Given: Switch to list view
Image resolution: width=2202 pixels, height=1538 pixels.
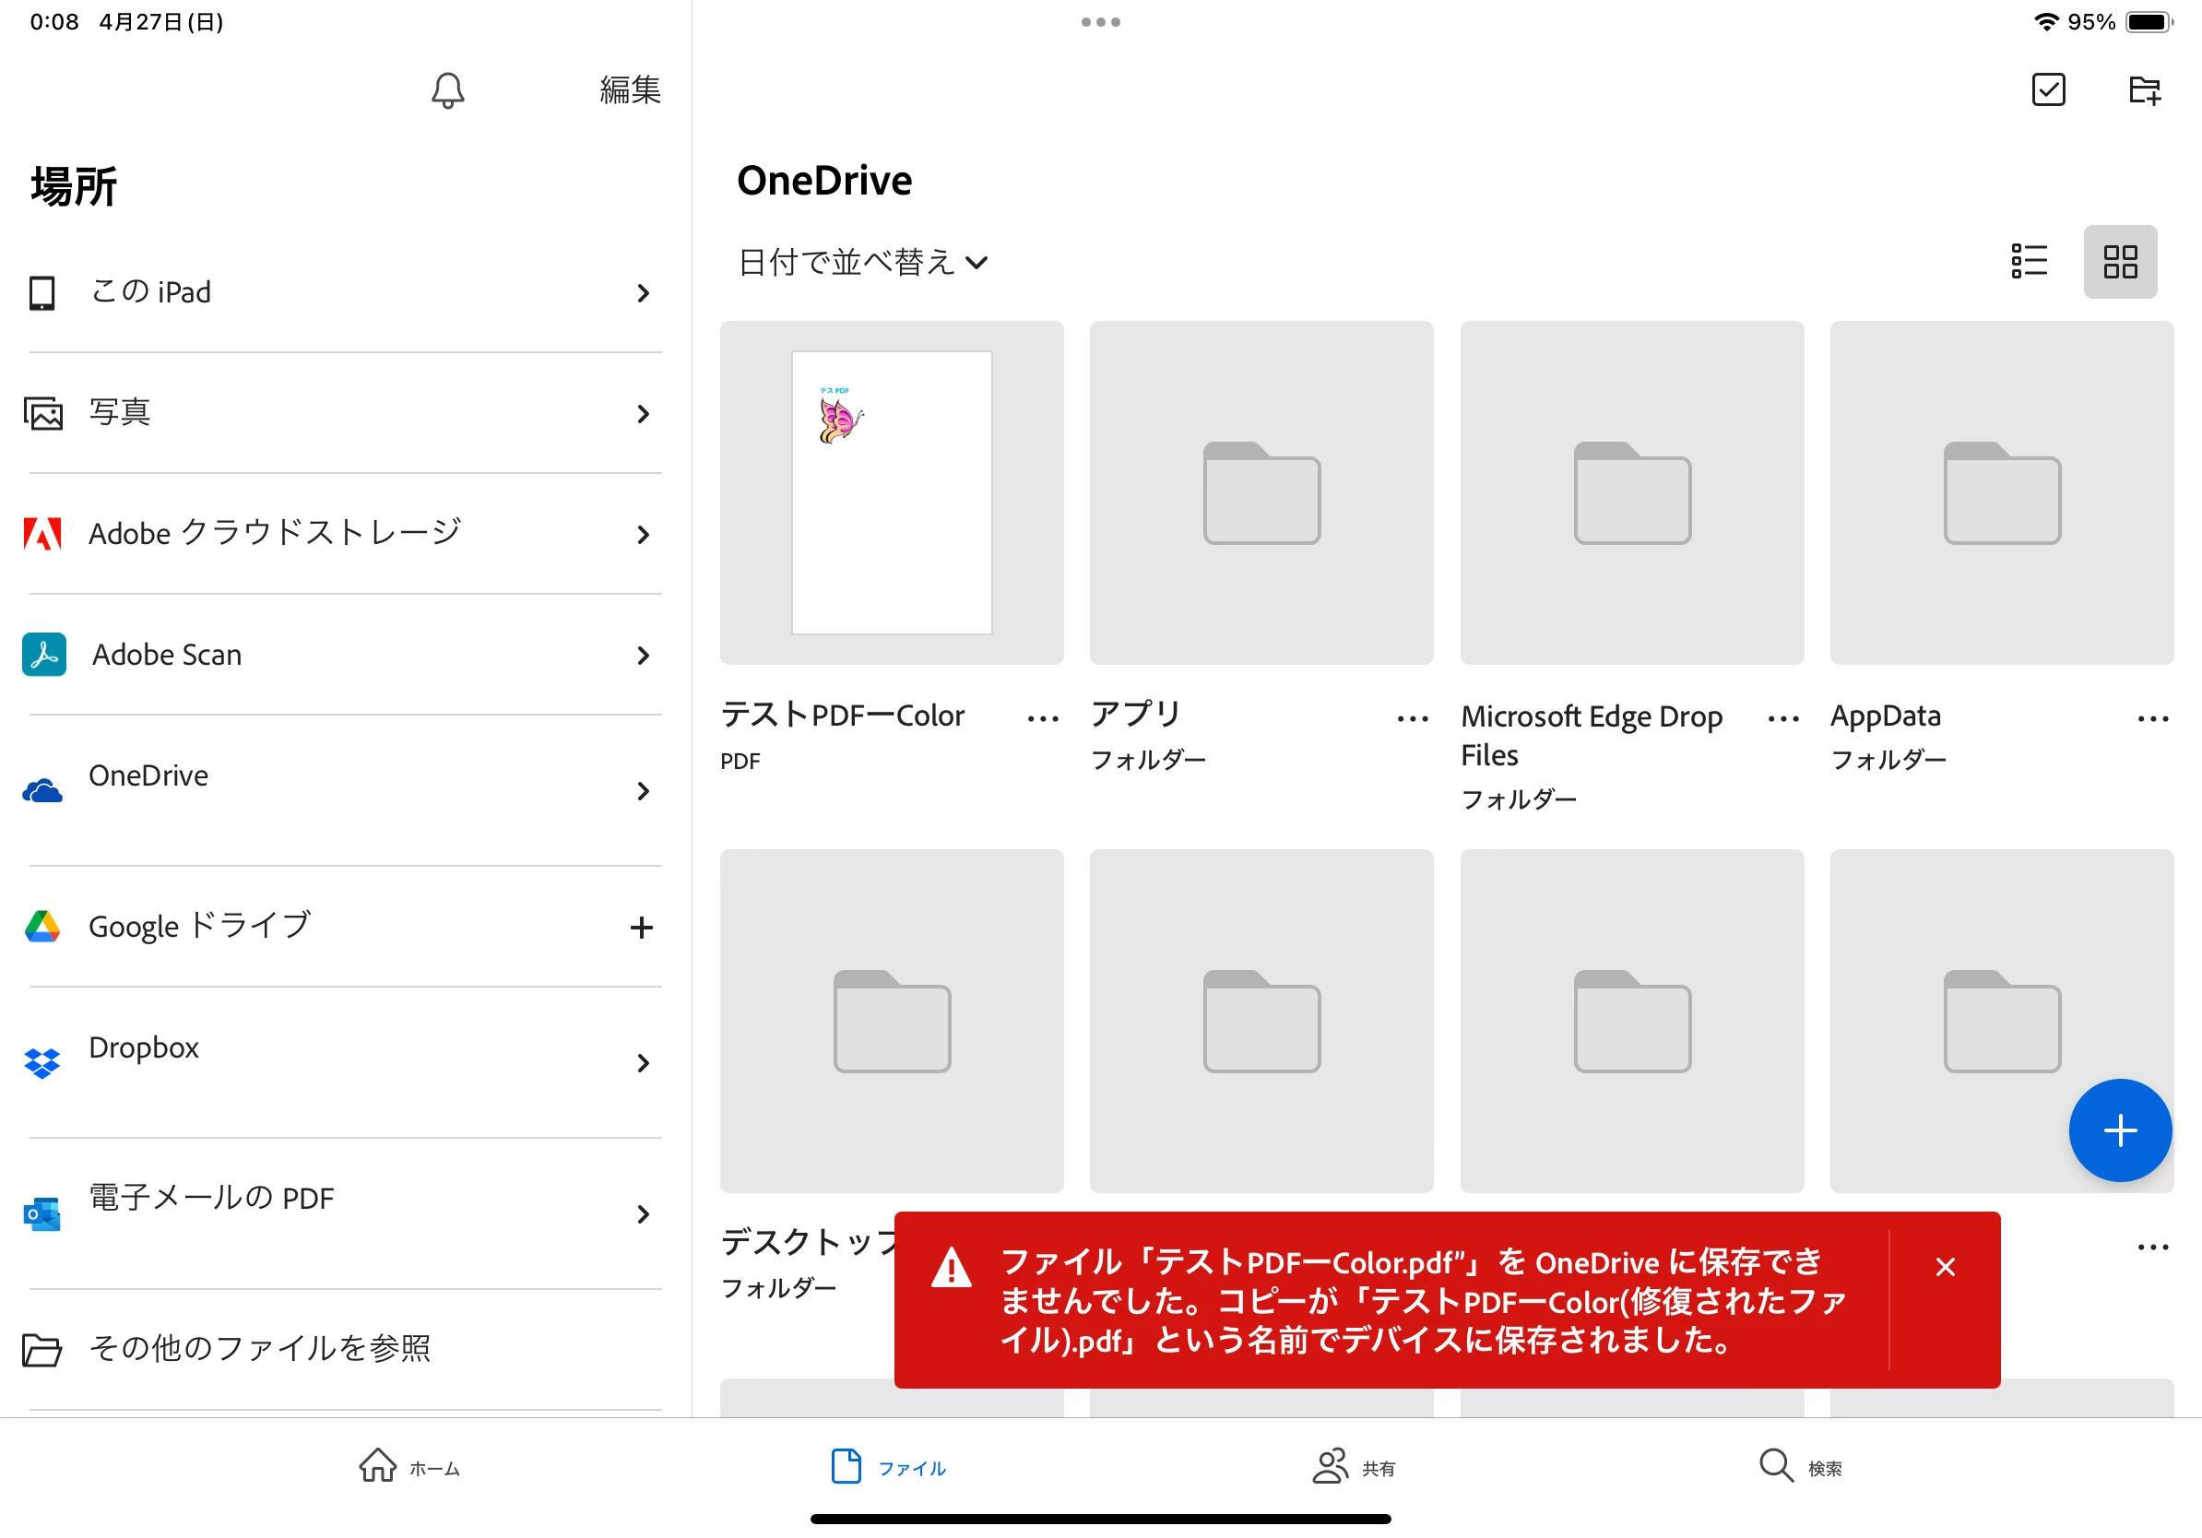Looking at the screenshot, I should click(x=2029, y=261).
